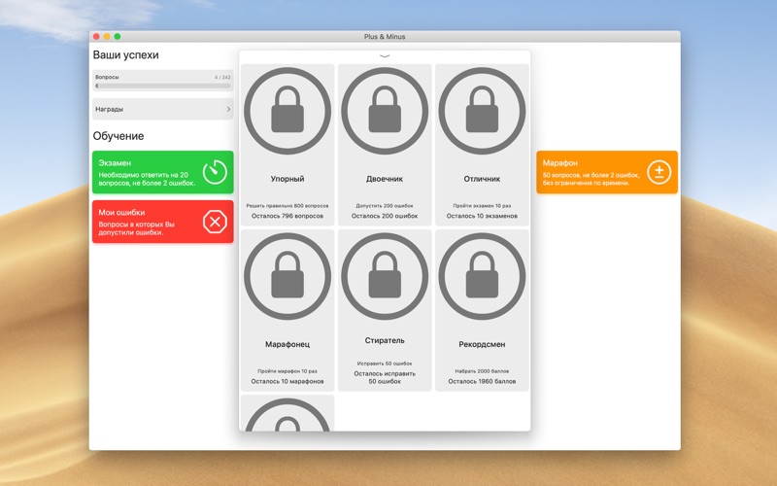Click Решить правильно 800 вопросов text
The height and width of the screenshot is (486, 777).
[287, 205]
